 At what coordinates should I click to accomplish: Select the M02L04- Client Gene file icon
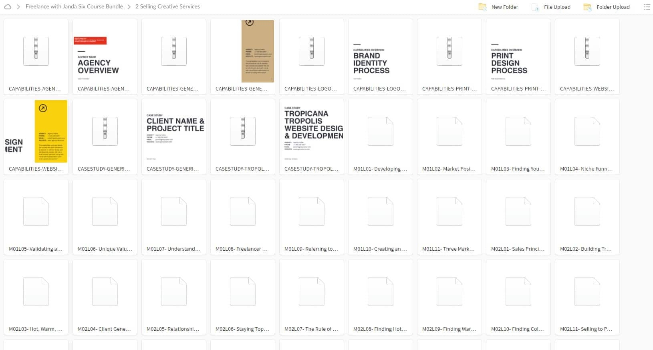click(x=105, y=292)
